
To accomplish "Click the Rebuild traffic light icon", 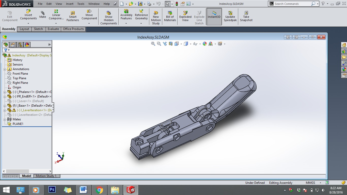I will 177,4.
